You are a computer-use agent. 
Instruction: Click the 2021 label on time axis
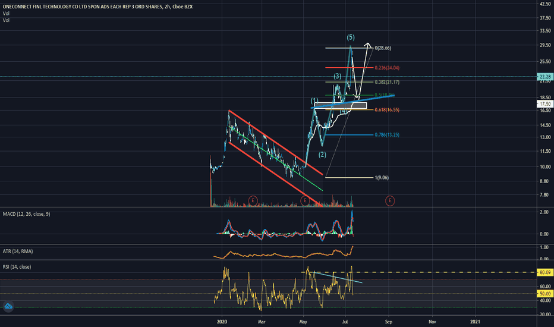[475, 322]
